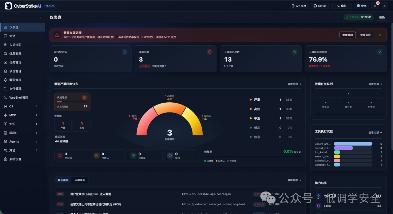Expand the 角色 submenu arrow

pyautogui.click(x=37, y=150)
